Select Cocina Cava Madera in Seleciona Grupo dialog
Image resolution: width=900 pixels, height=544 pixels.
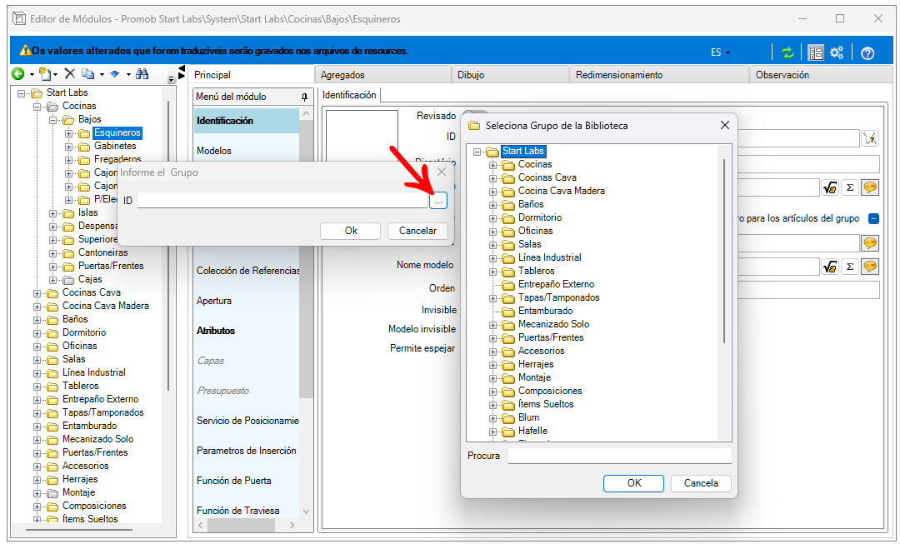click(562, 191)
